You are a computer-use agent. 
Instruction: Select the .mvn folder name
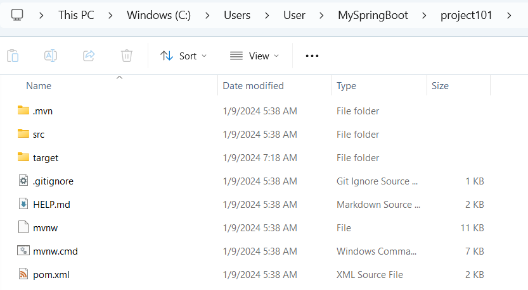[x=42, y=111]
